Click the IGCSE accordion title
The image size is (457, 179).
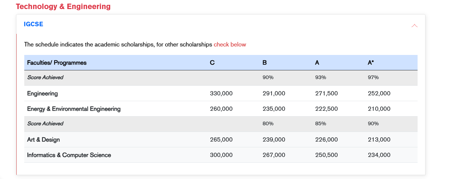33,24
